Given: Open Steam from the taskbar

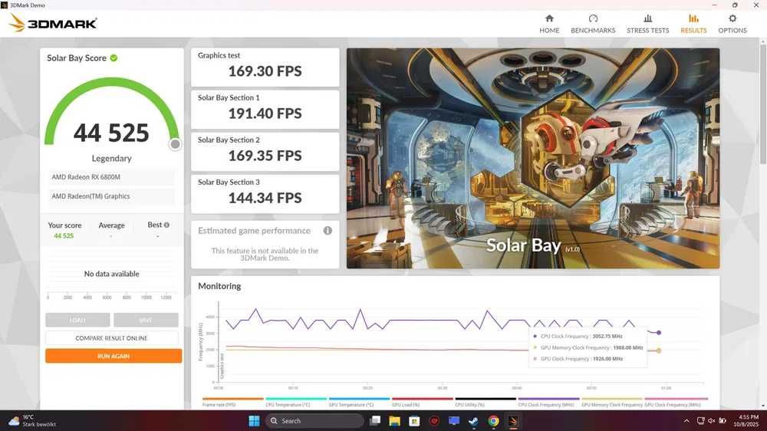Looking at the screenshot, I should [473, 421].
